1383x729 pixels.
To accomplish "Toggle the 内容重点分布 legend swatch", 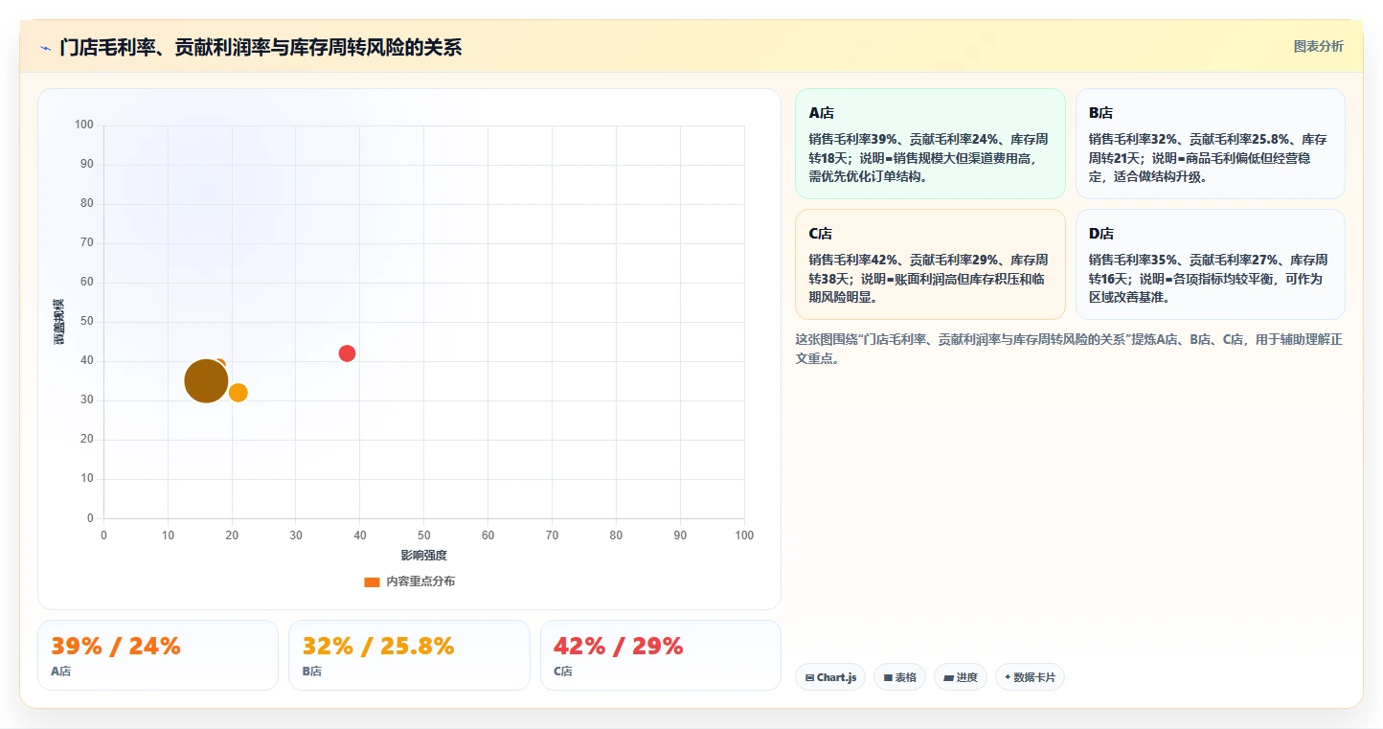I will (x=372, y=581).
